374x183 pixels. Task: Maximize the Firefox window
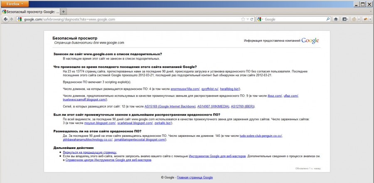[x=363, y=4]
